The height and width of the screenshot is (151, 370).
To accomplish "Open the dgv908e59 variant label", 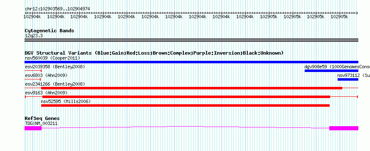I will (x=337, y=67).
